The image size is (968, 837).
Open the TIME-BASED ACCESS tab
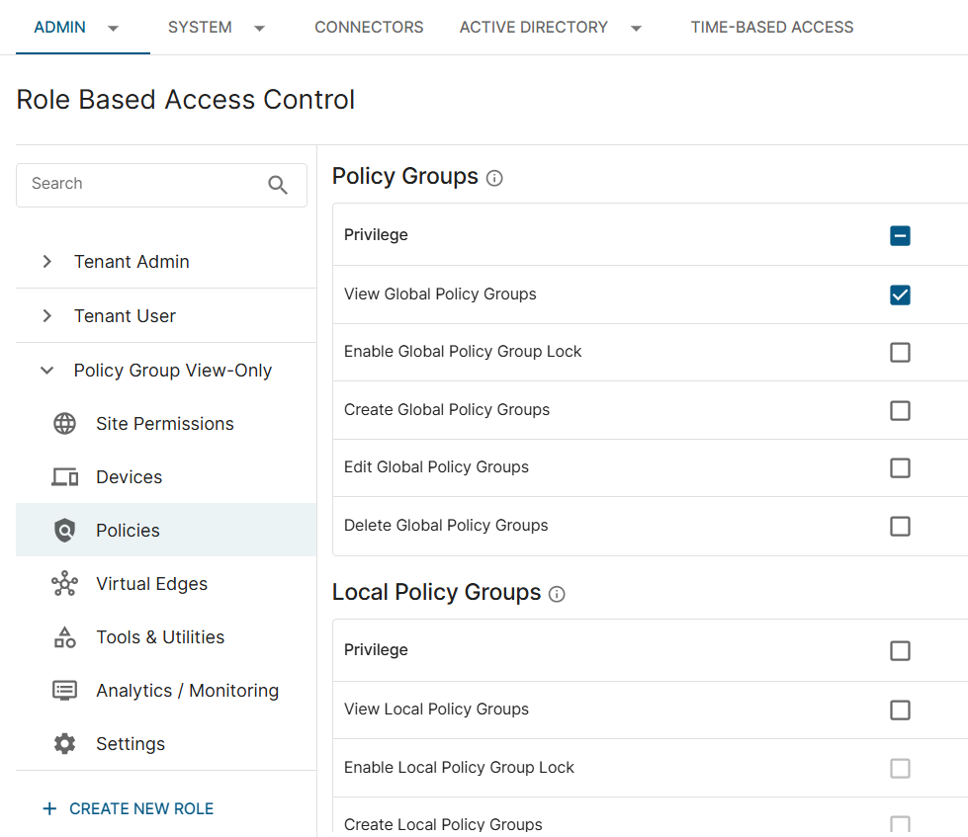tap(771, 28)
